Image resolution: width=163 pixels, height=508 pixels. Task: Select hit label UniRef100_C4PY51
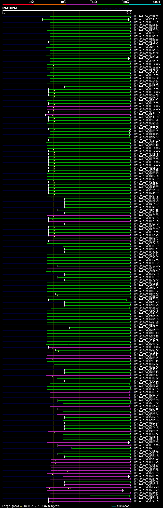(146, 431)
